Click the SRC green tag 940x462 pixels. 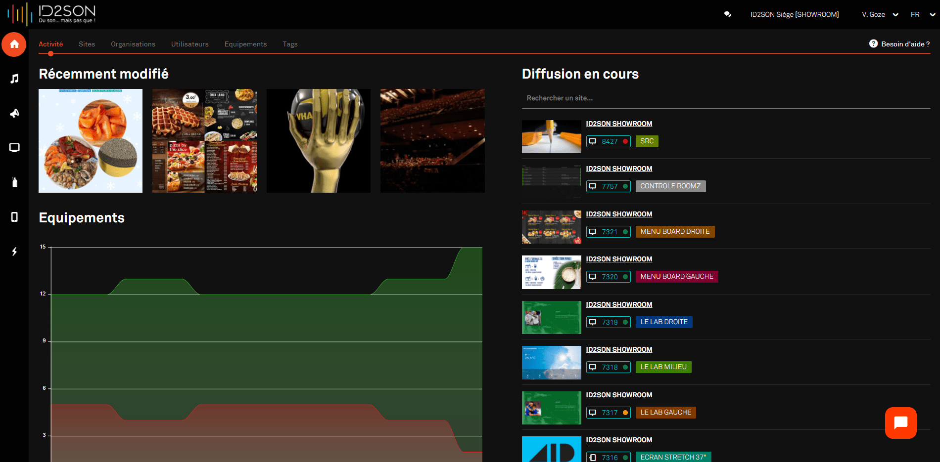pos(647,141)
